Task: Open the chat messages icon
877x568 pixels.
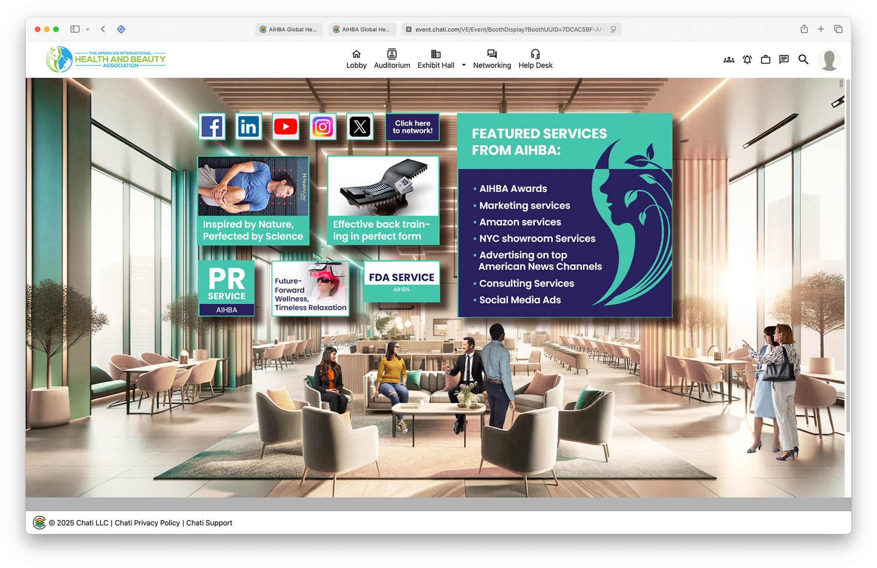Action: tap(784, 60)
